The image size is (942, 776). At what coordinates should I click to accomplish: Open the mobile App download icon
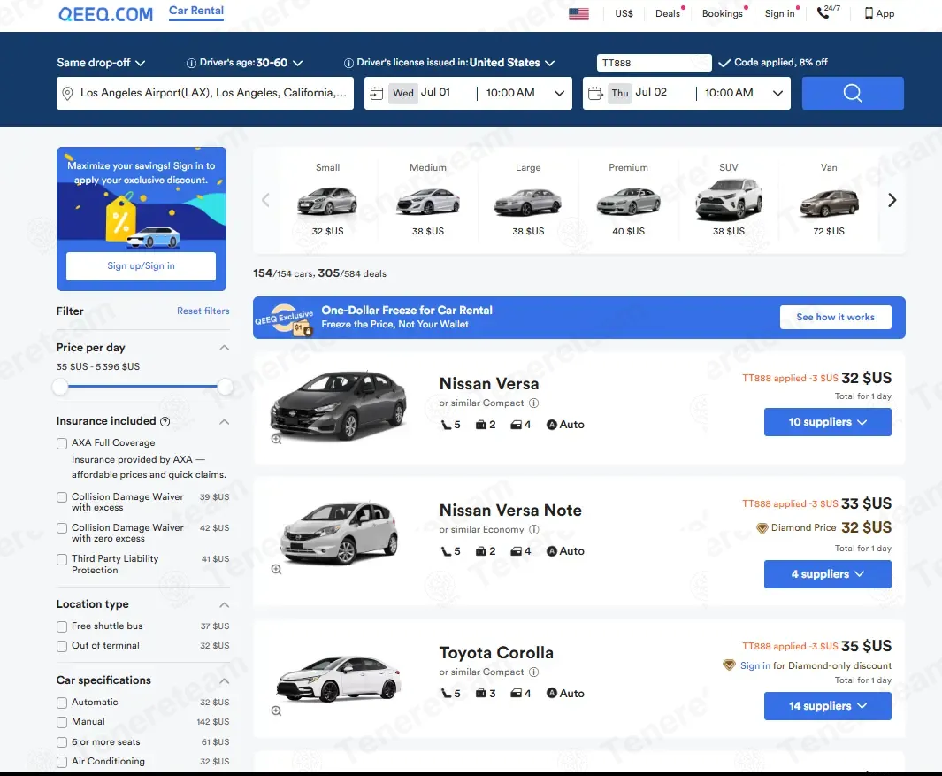click(x=879, y=13)
